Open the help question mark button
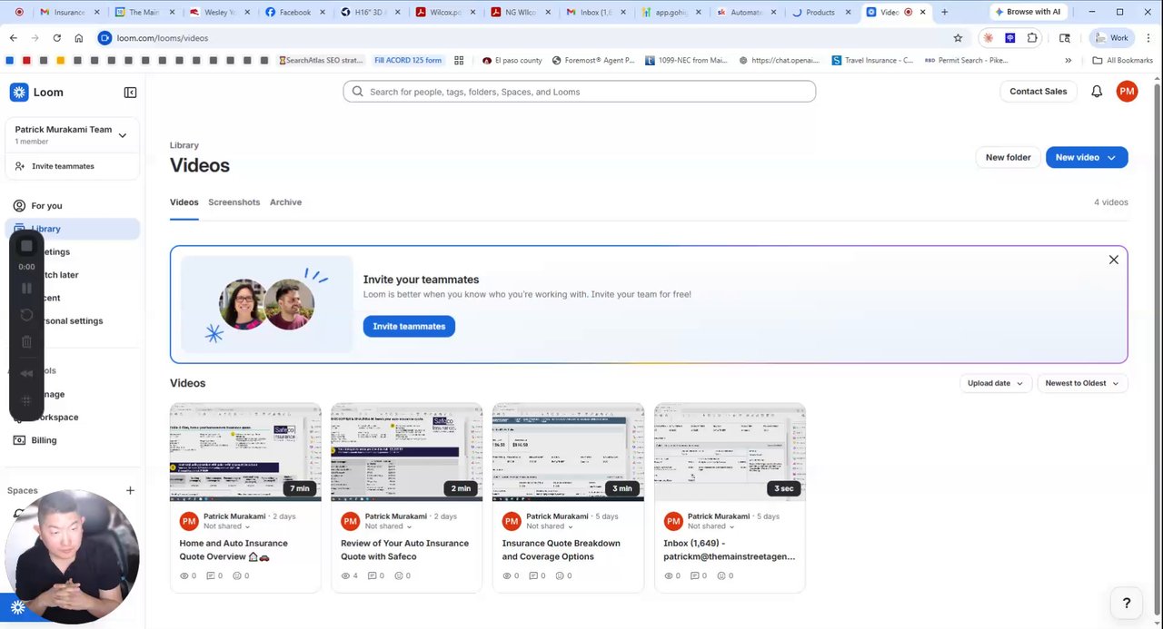Image resolution: width=1163 pixels, height=629 pixels. click(1126, 603)
